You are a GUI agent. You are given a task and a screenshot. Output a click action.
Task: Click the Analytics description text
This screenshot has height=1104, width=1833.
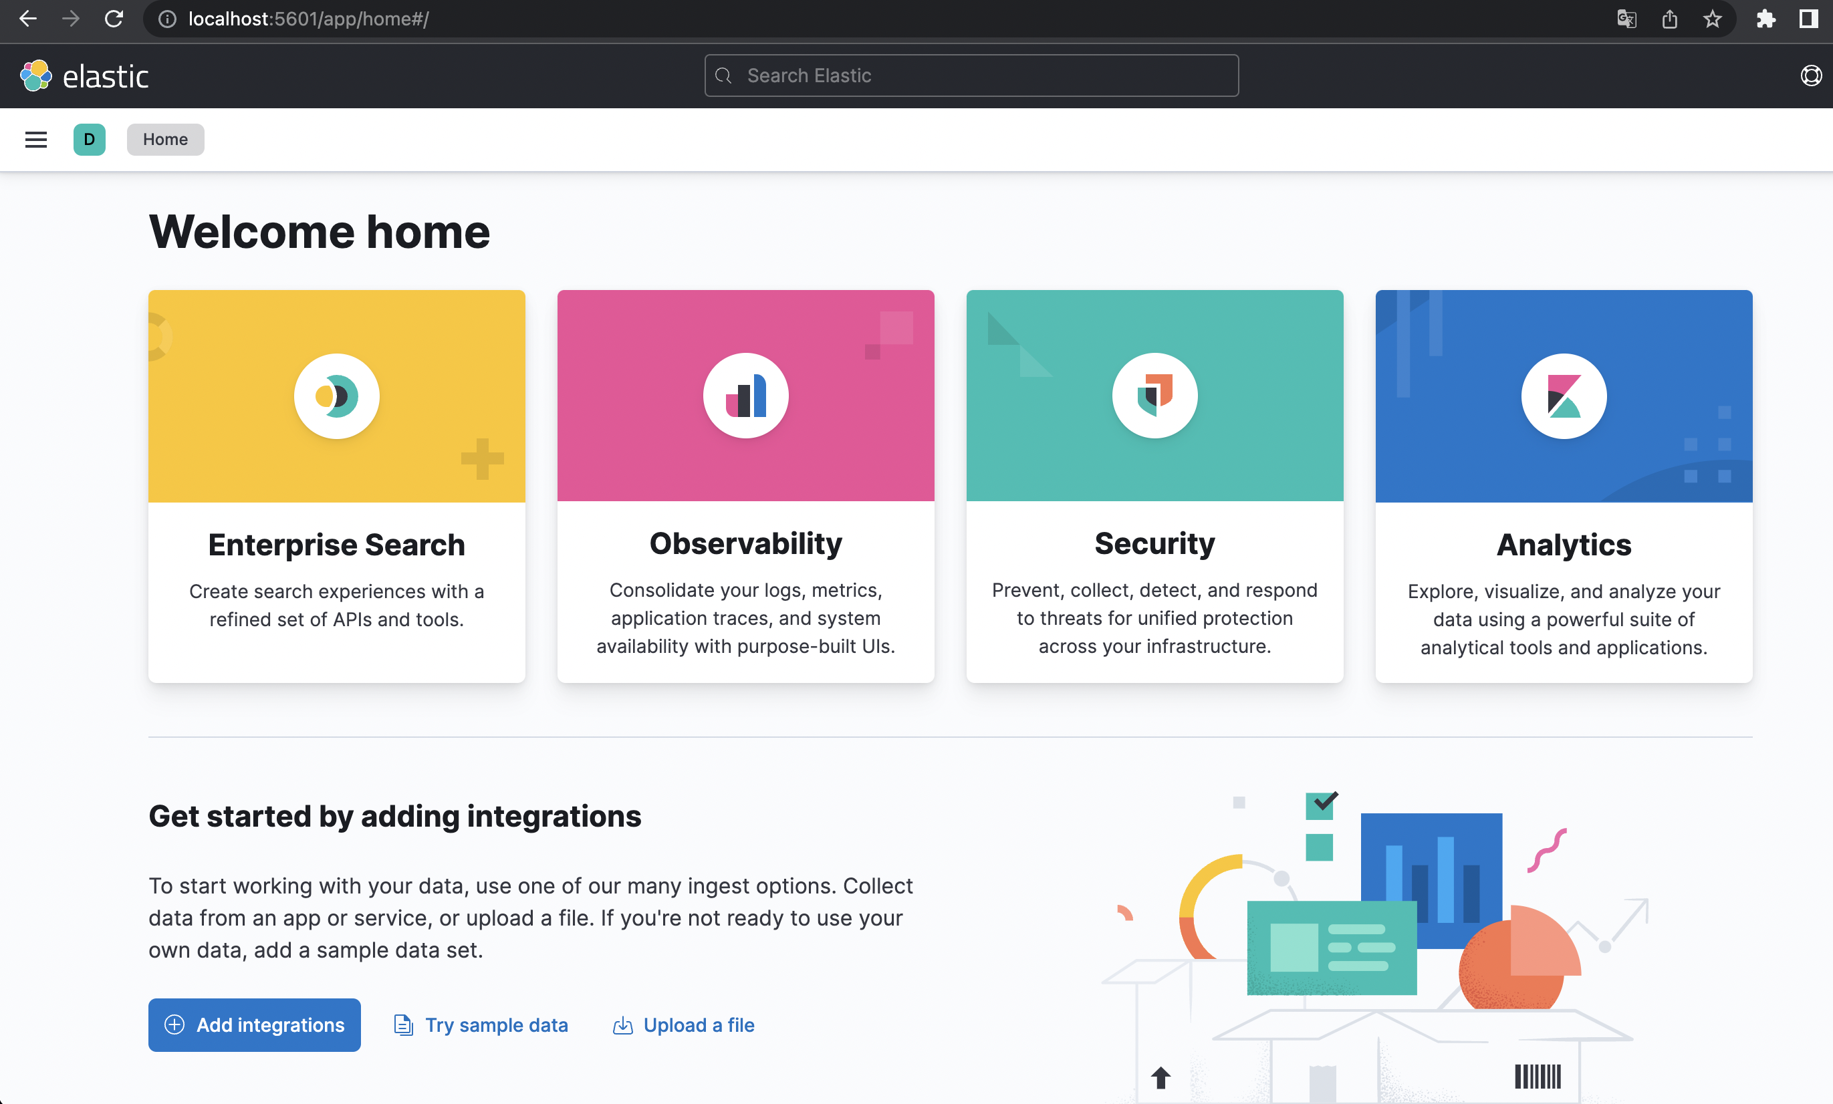(1564, 619)
